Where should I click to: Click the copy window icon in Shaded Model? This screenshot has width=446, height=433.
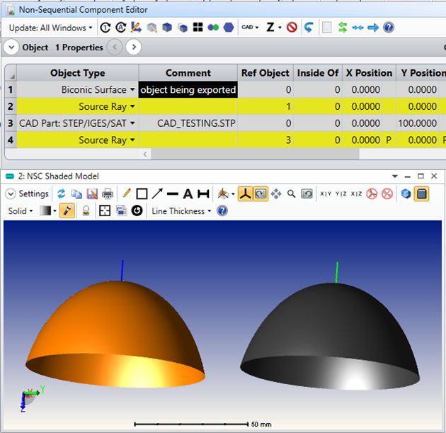[x=76, y=194]
